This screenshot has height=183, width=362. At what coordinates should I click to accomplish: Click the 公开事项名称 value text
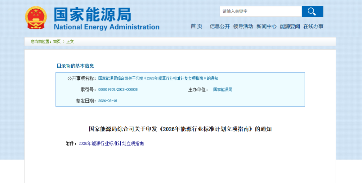(x=158, y=78)
